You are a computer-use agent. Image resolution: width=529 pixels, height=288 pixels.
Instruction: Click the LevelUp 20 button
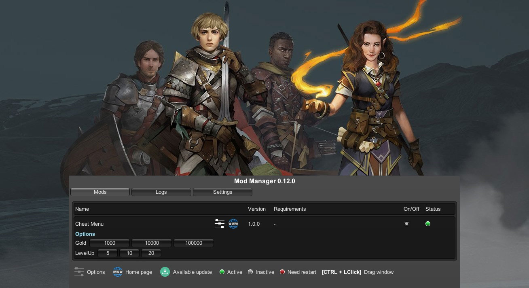tap(151, 253)
